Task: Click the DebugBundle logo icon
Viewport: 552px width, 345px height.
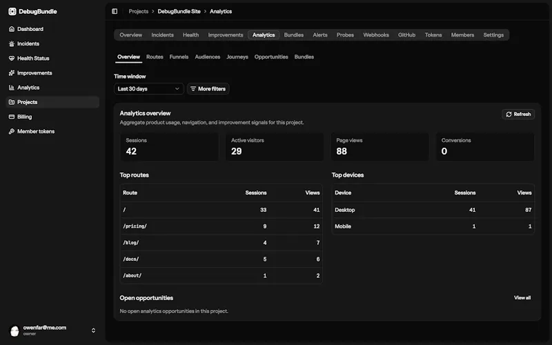Action: [12, 11]
